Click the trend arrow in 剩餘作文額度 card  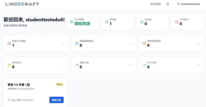click(x=63, y=44)
